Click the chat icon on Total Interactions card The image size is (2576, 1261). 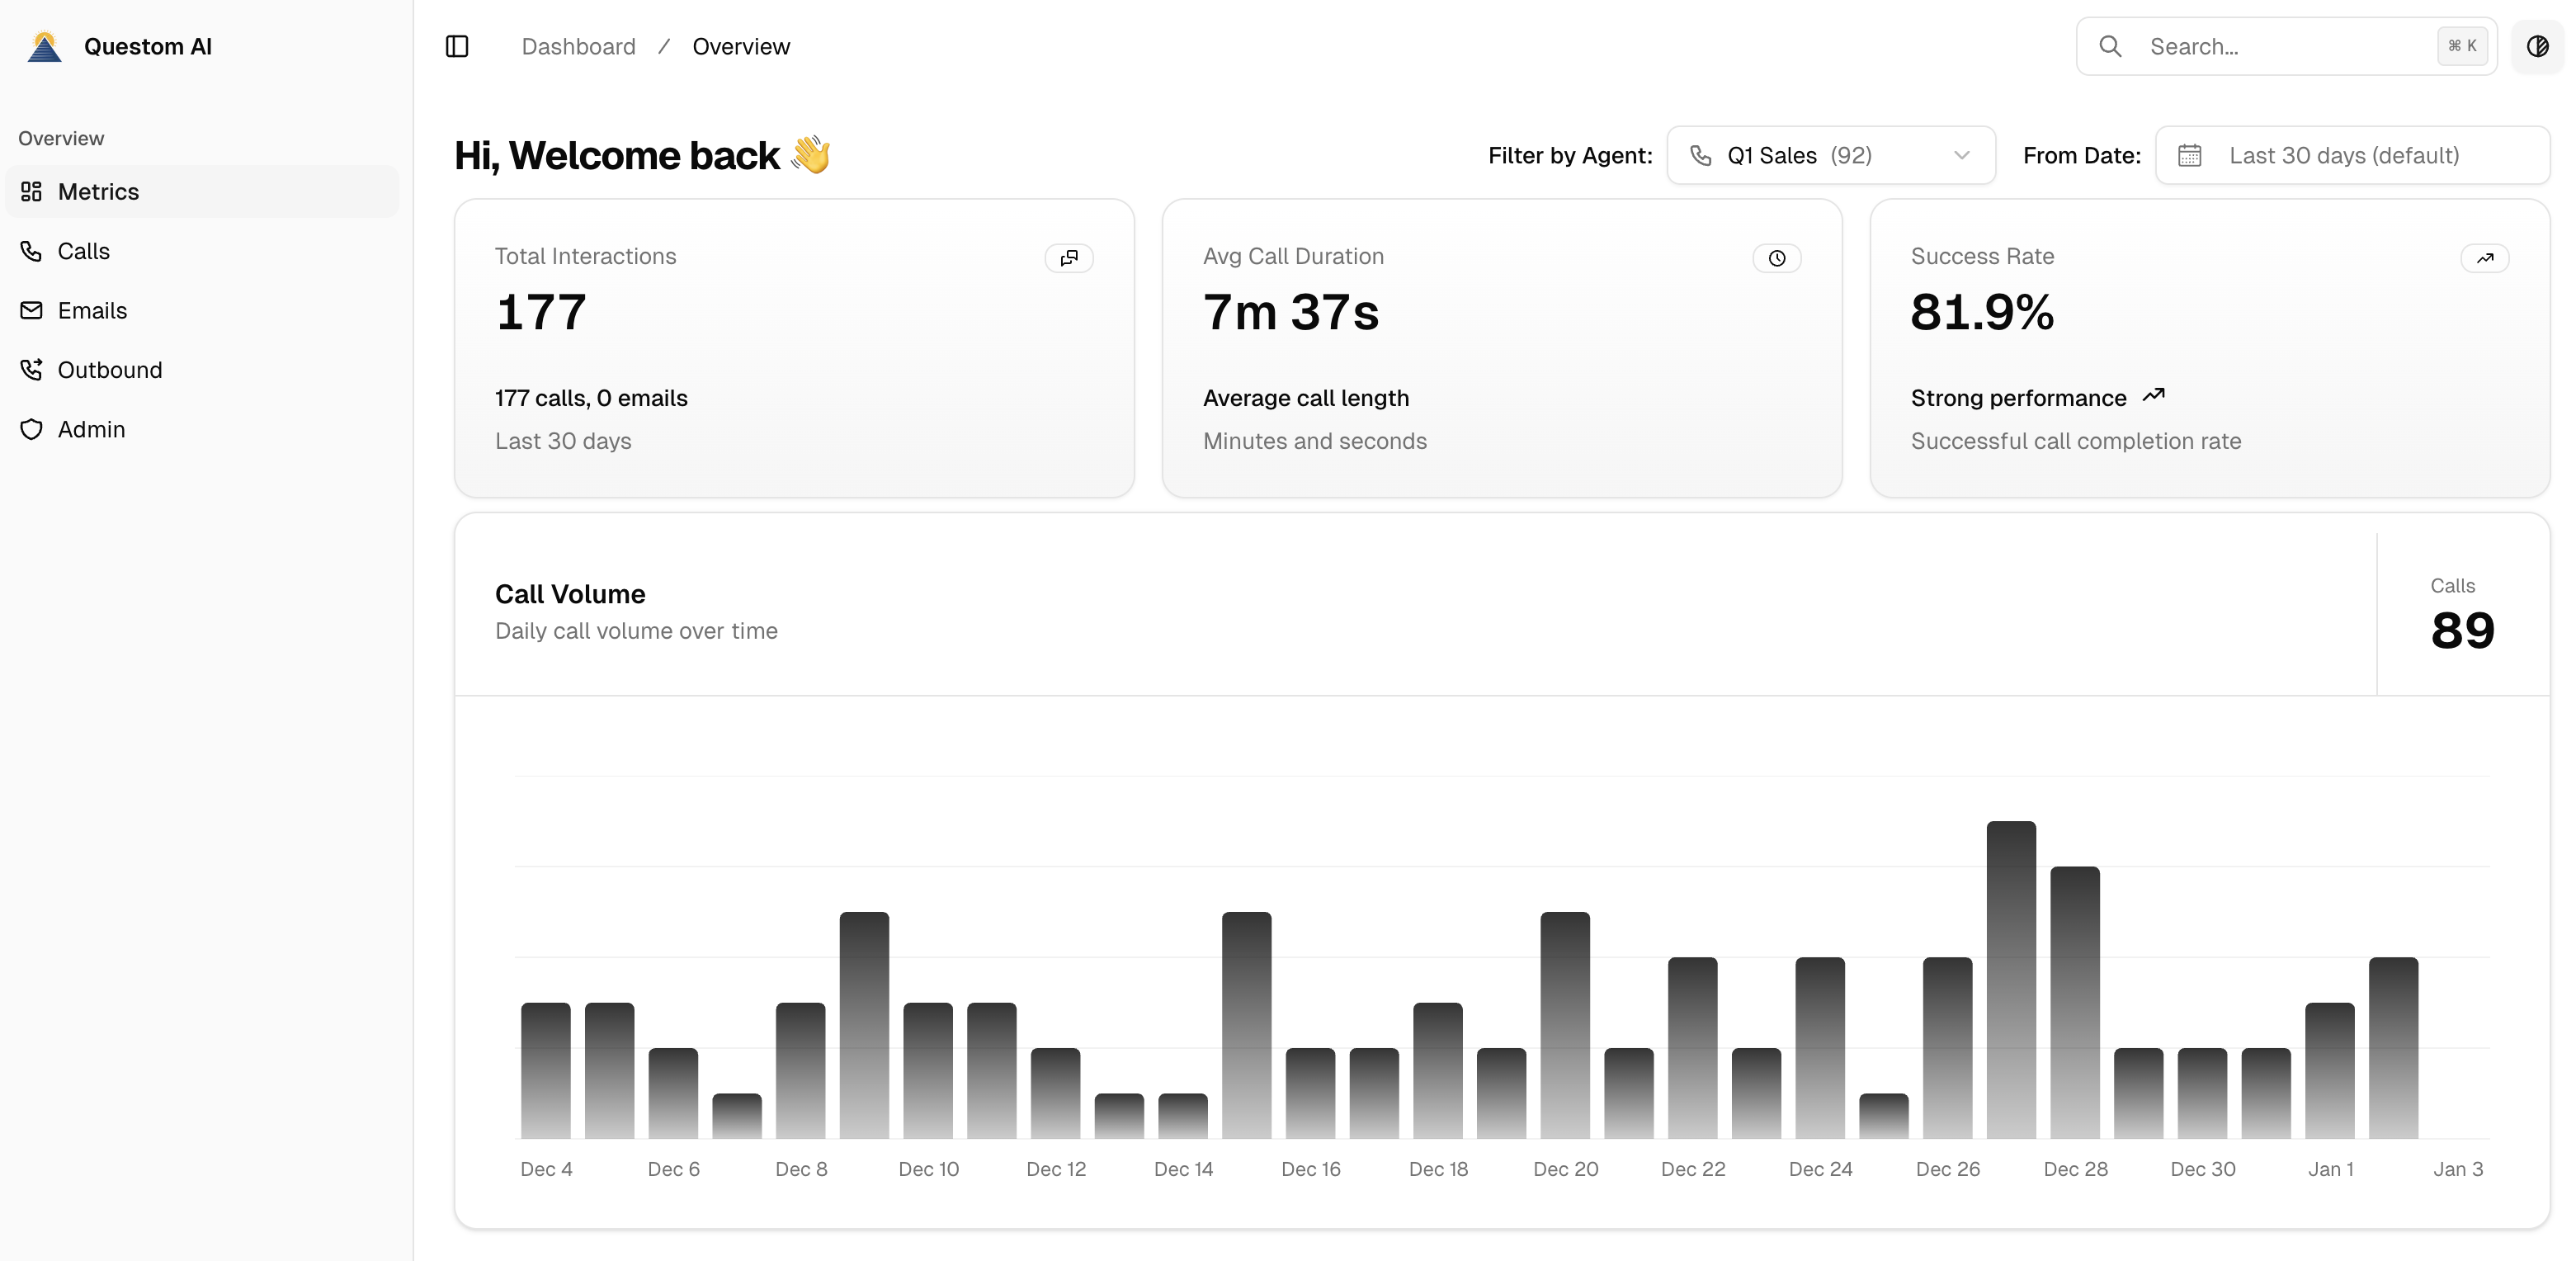(x=1068, y=257)
